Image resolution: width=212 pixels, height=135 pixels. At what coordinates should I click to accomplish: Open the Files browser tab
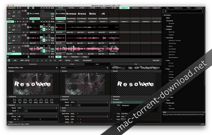(x=167, y=8)
